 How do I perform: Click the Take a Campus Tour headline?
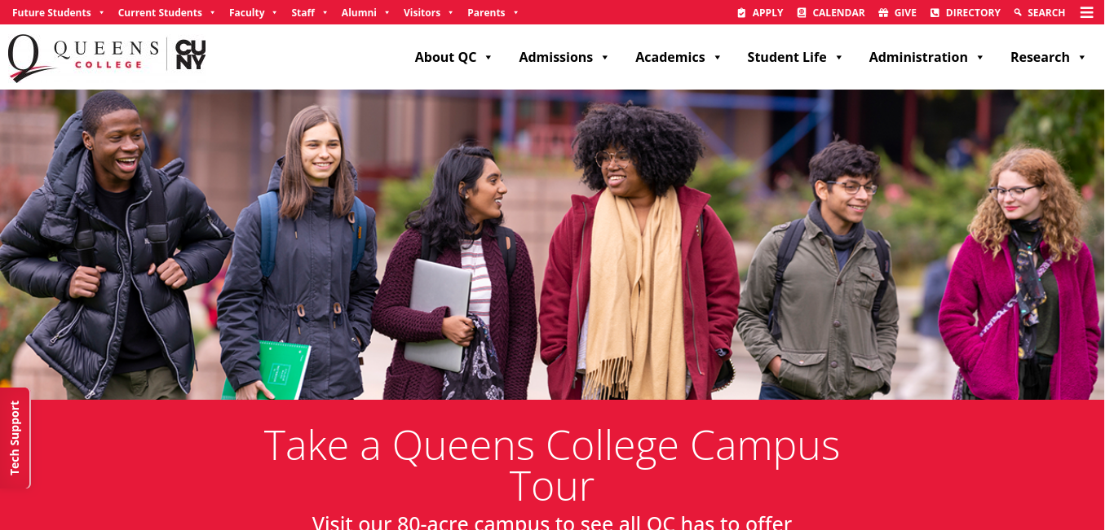[x=551, y=466]
